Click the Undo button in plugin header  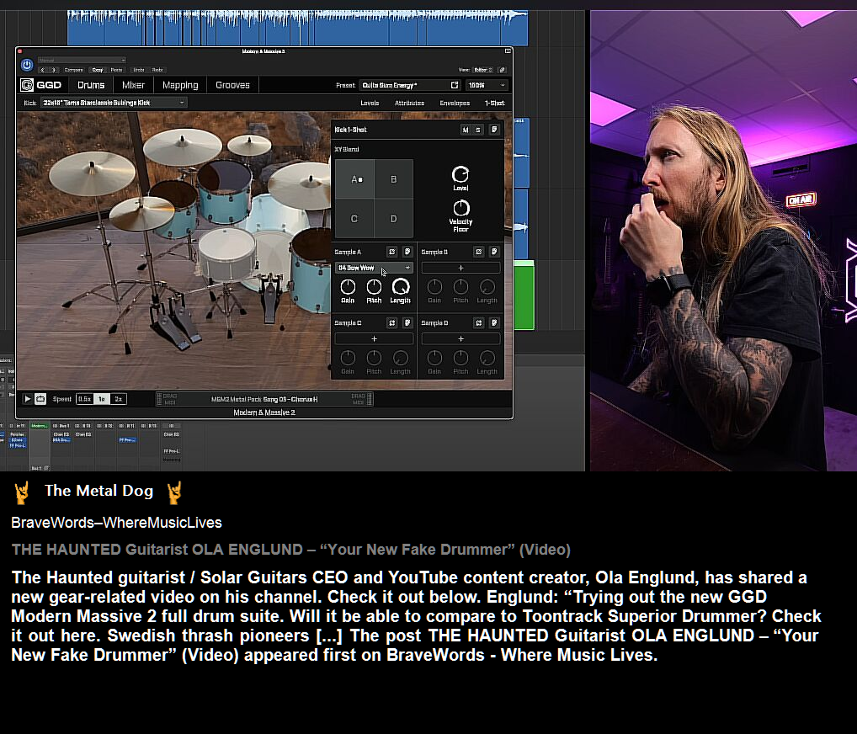pos(139,70)
